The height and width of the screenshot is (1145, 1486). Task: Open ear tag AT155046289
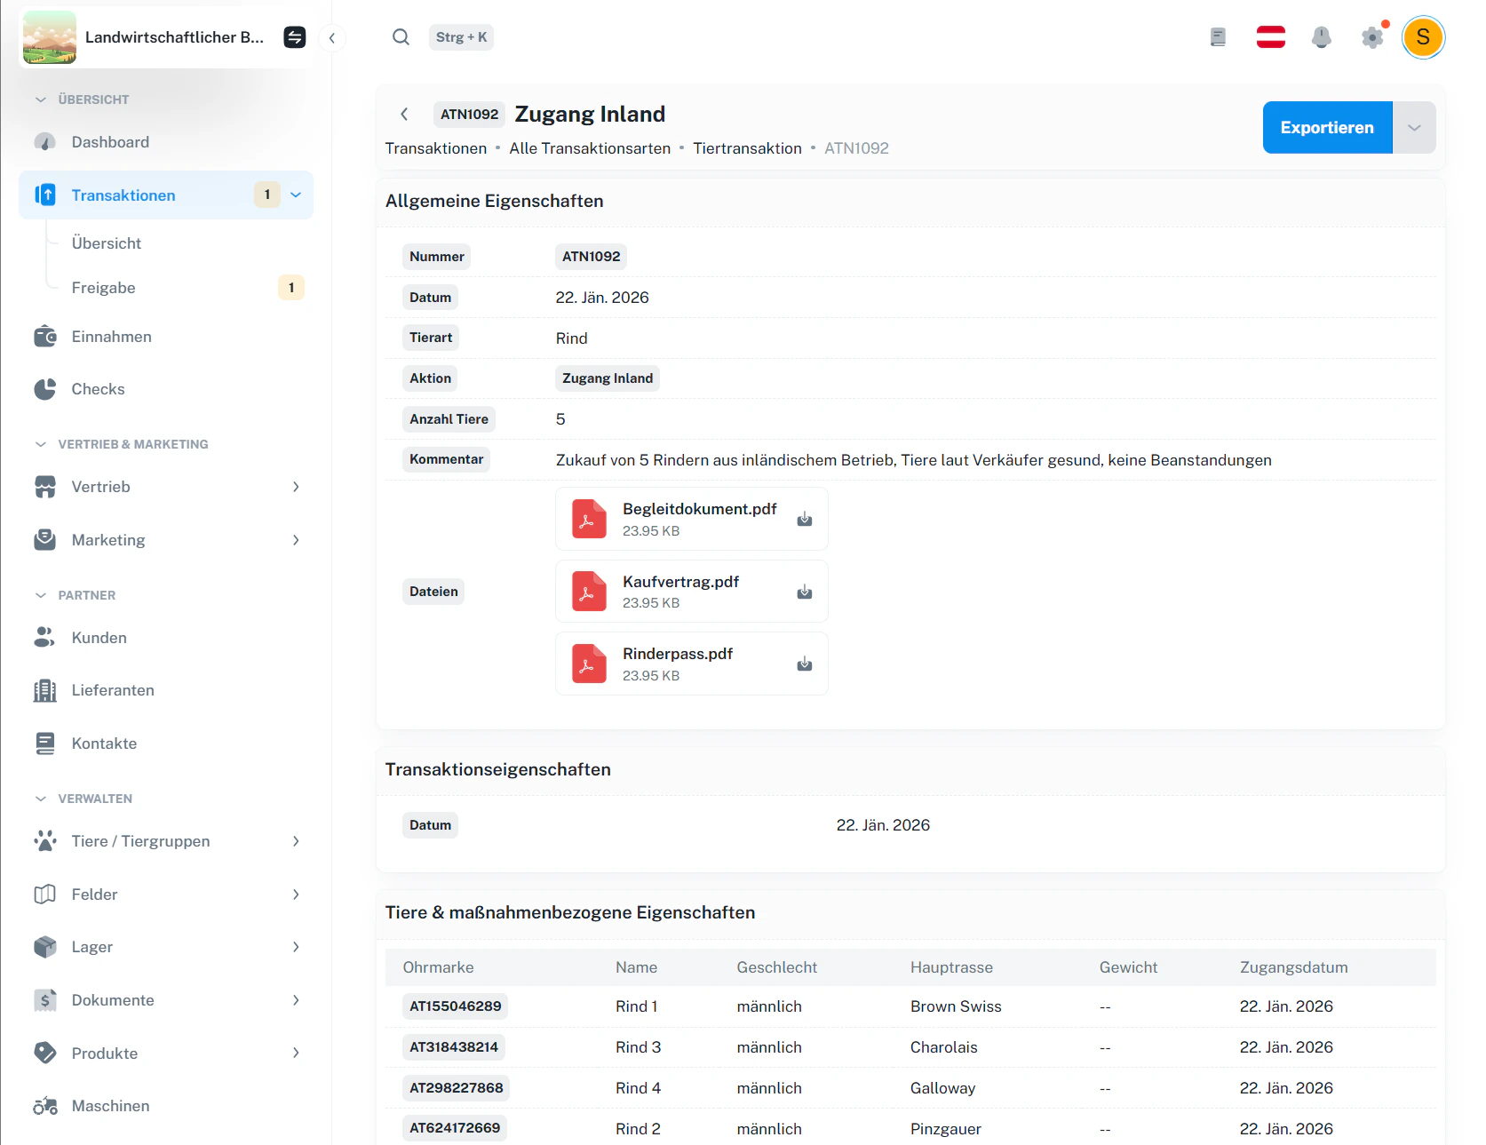click(x=456, y=1006)
